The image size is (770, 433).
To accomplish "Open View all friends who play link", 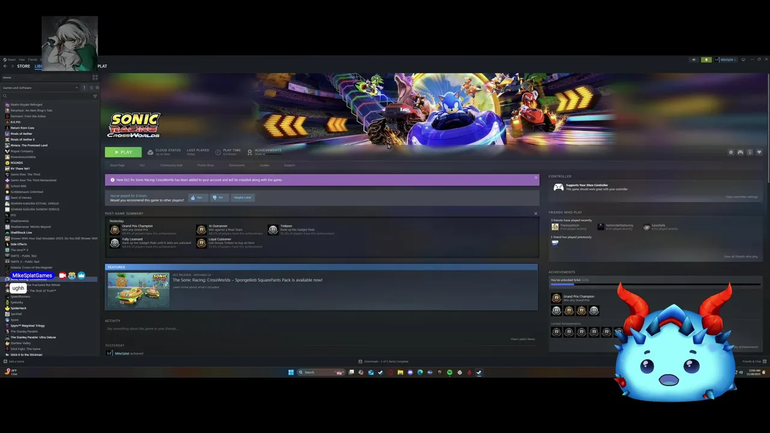I will [x=741, y=257].
